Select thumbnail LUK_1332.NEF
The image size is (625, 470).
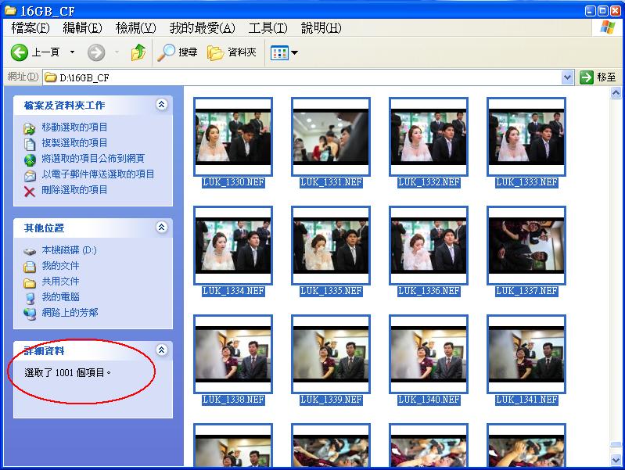pos(429,137)
